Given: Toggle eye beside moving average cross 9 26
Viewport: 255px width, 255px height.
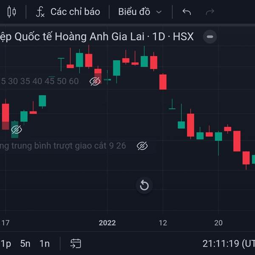Looking at the screenshot, I should pos(142,146).
